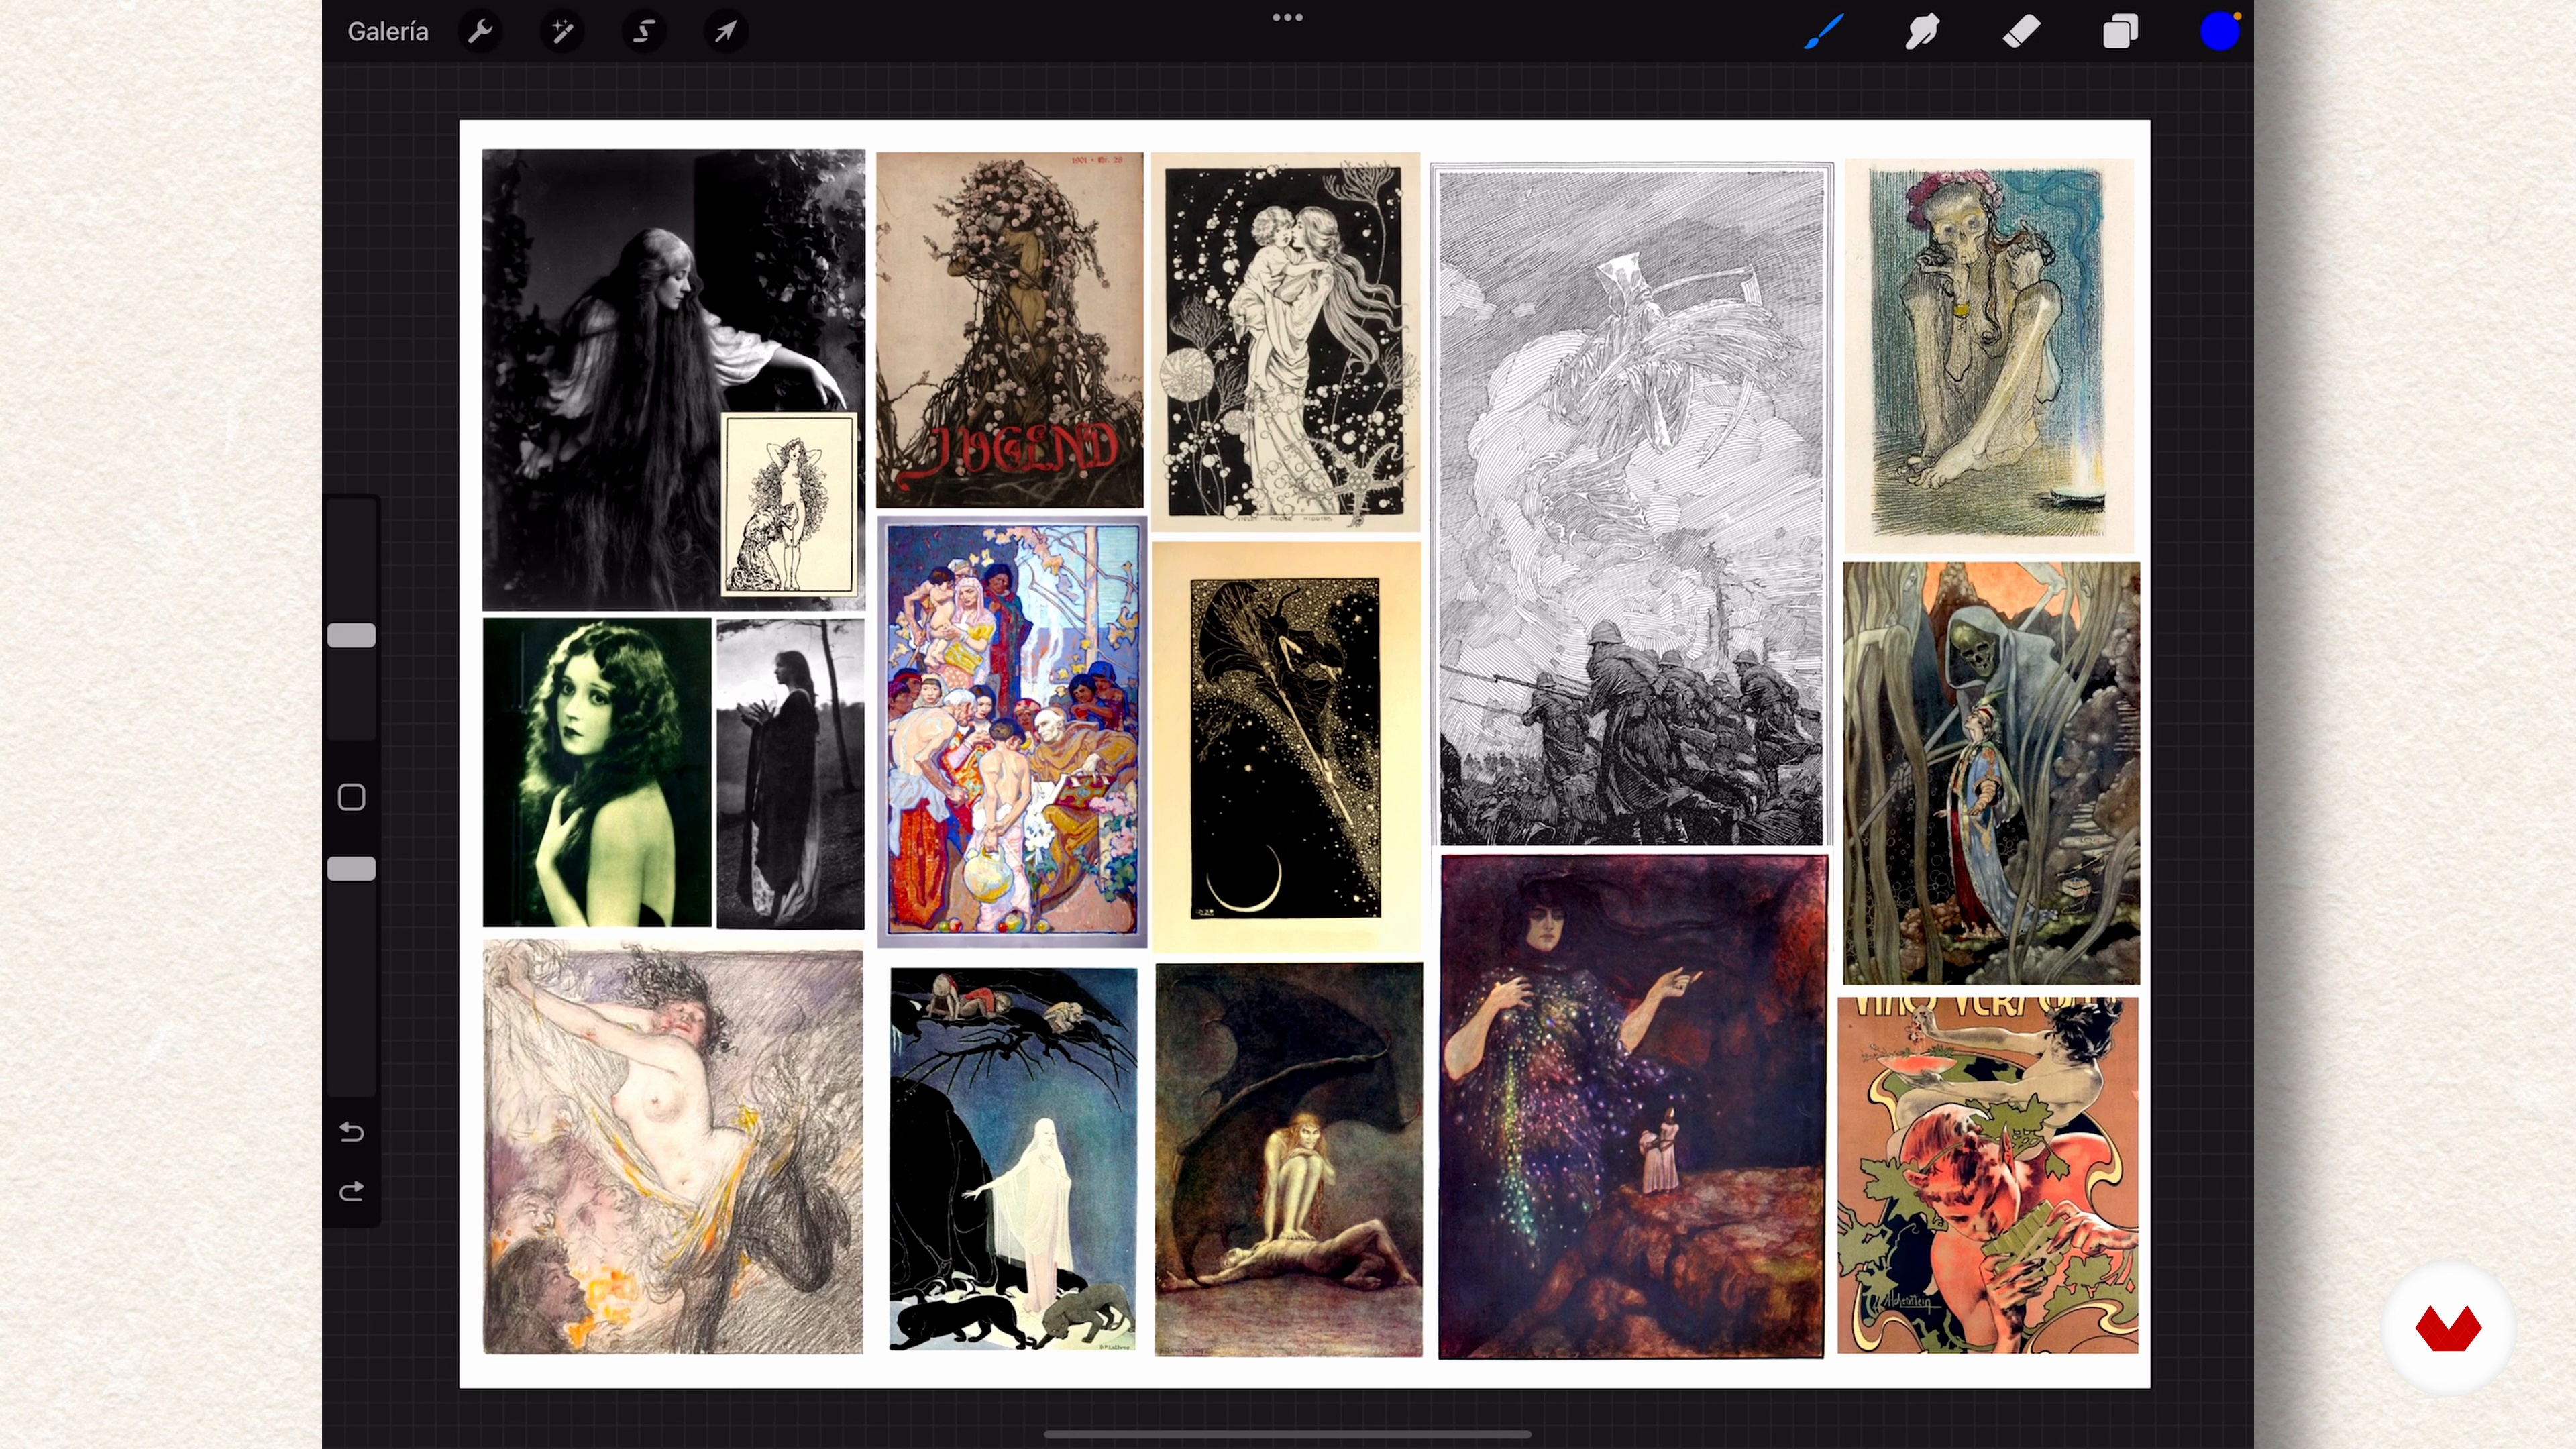This screenshot has height=1449, width=2576.
Task: Click the three-dot options at top center
Action: pos(1287,17)
